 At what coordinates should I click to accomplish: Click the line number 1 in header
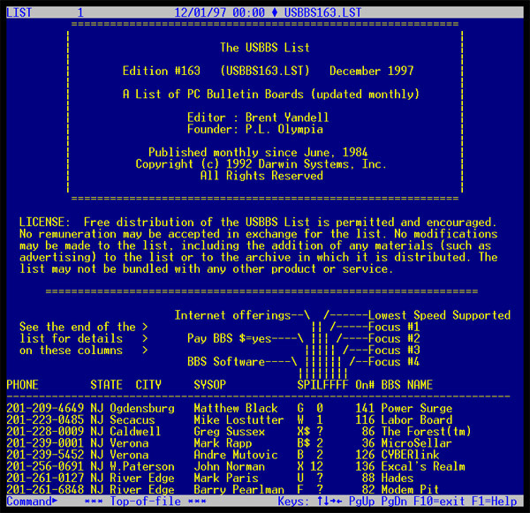(80, 12)
